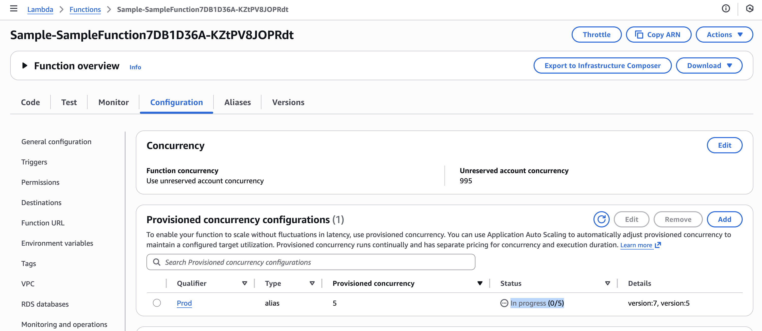Click the hexagon settings icon at top right

(x=749, y=9)
